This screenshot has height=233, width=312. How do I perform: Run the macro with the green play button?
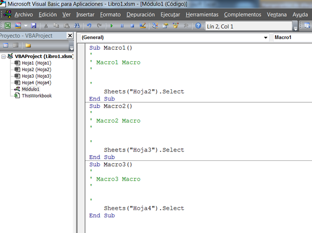point(111,25)
